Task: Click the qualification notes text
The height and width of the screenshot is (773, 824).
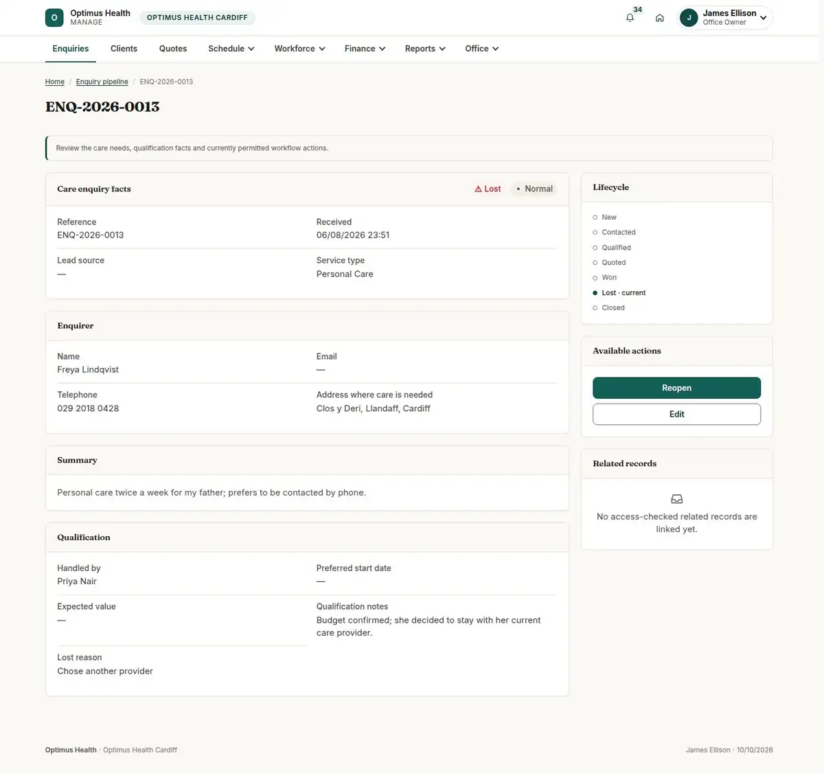Action: [428, 626]
